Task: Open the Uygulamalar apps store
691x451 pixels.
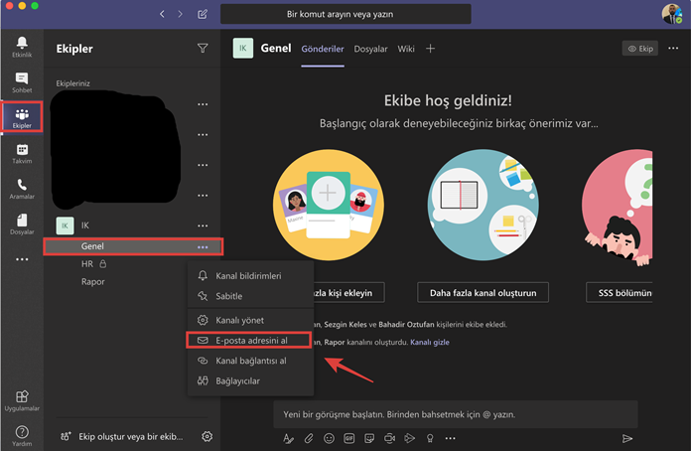Action: 22,400
